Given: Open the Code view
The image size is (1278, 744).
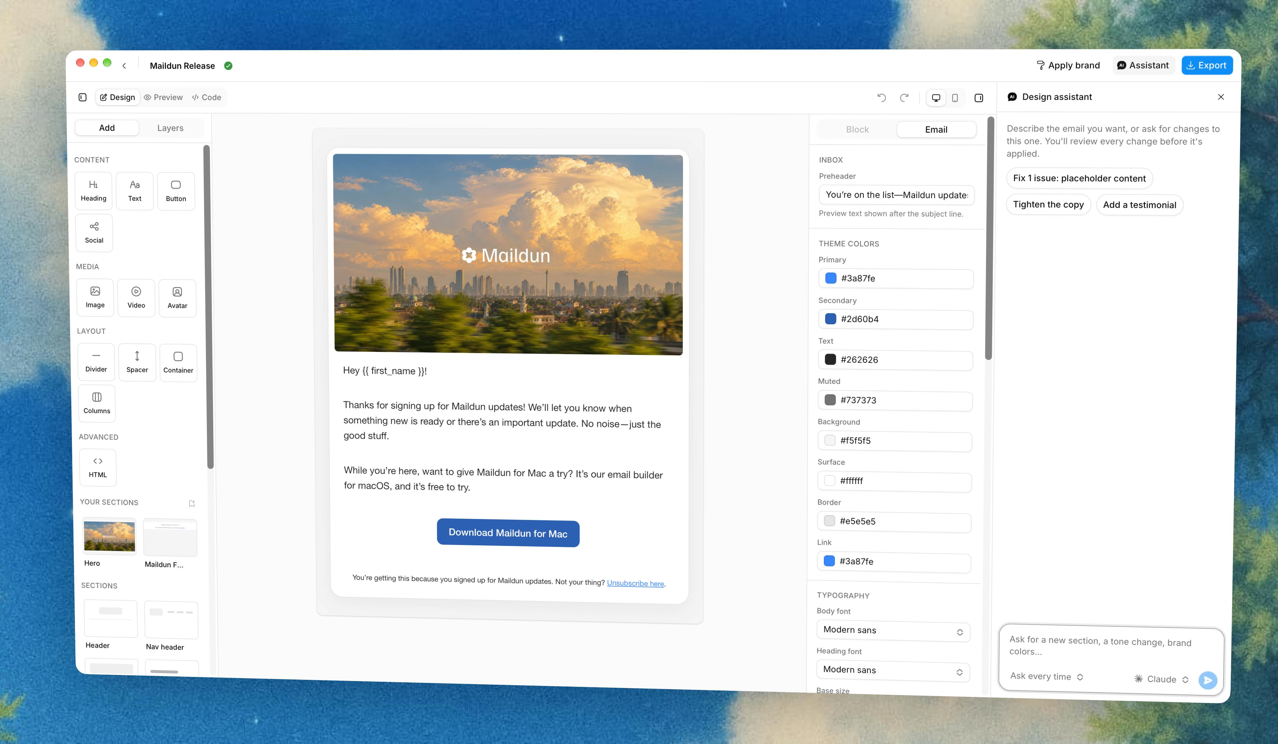Looking at the screenshot, I should click(207, 97).
